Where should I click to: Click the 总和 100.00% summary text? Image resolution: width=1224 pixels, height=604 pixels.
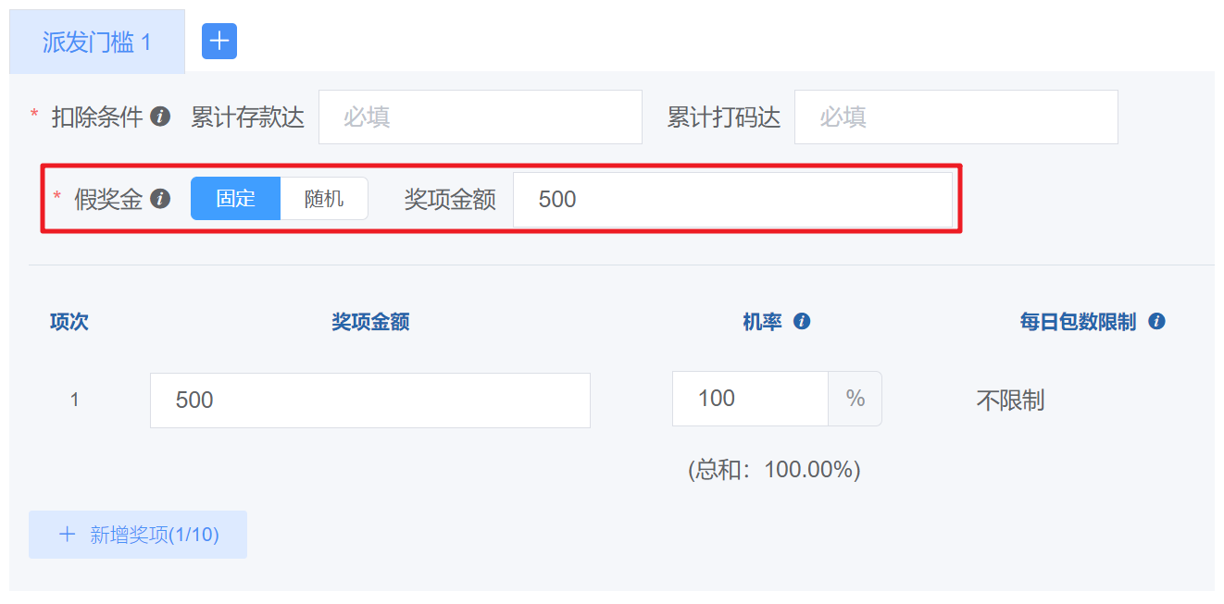click(774, 470)
